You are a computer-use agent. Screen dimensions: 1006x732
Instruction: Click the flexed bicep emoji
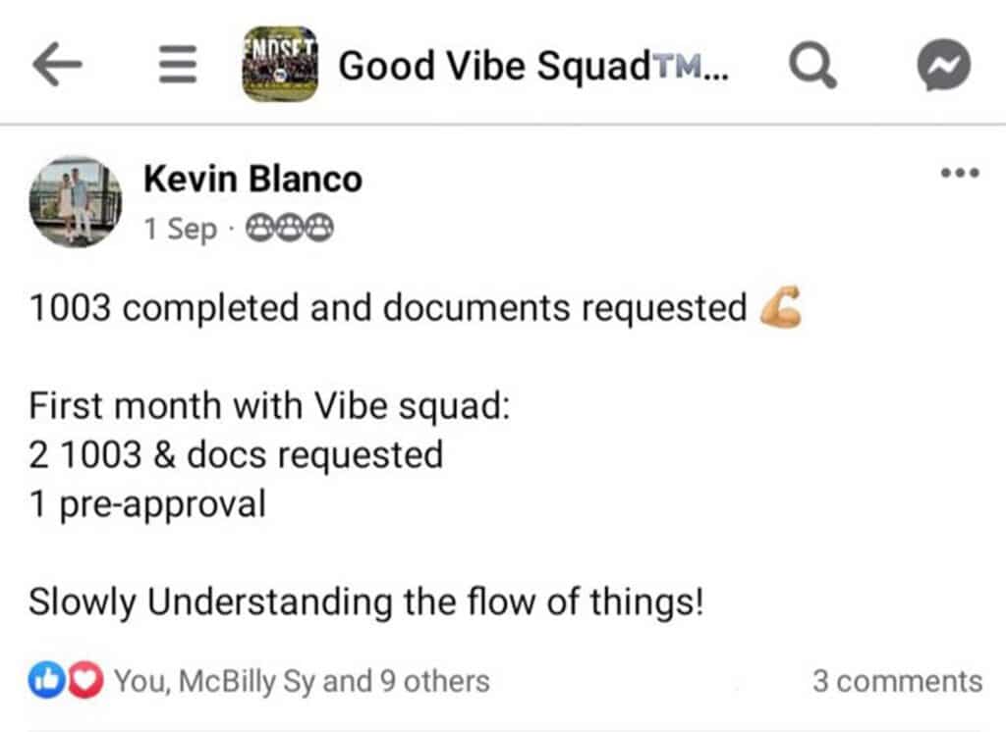pyautogui.click(x=781, y=307)
